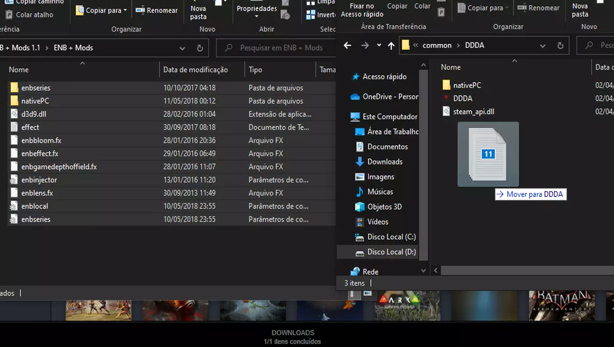
Task: Open the Músicas library in sidebar
Action: [380, 192]
